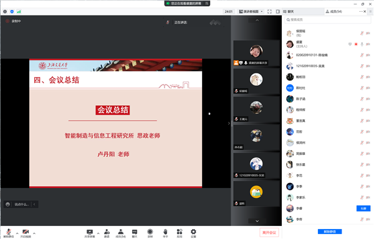374x239 pixels.
Task: Click the invite participants icon
Action: click(107, 233)
